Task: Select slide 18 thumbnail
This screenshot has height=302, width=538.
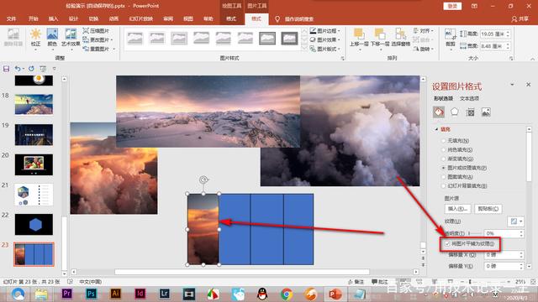Action: click(34, 104)
